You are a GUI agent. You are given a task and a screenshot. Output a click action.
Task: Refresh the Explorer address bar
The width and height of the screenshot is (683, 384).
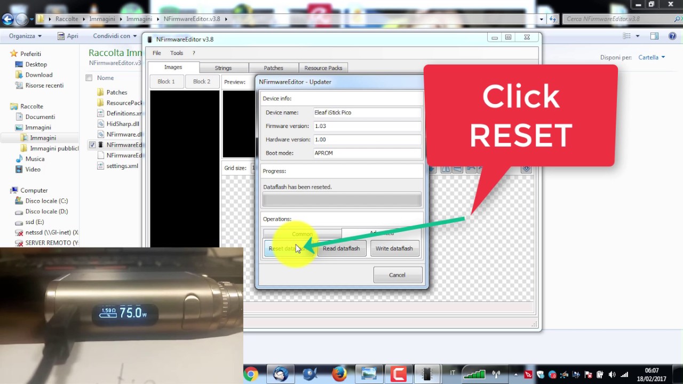coord(553,19)
